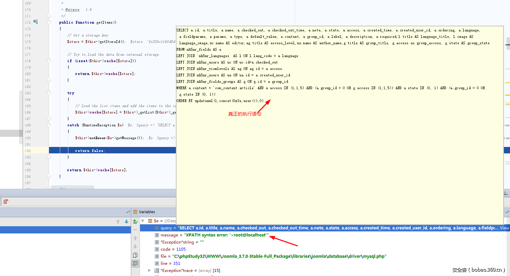The height and width of the screenshot is (276, 510).
Task: Fold the try block at line 183
Action: tap(49, 93)
